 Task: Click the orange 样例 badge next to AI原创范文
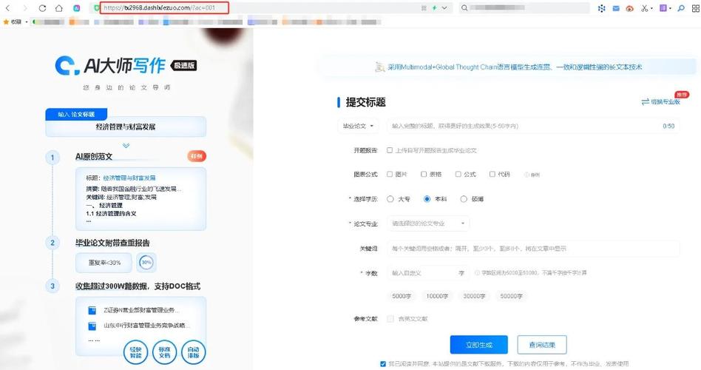point(197,156)
